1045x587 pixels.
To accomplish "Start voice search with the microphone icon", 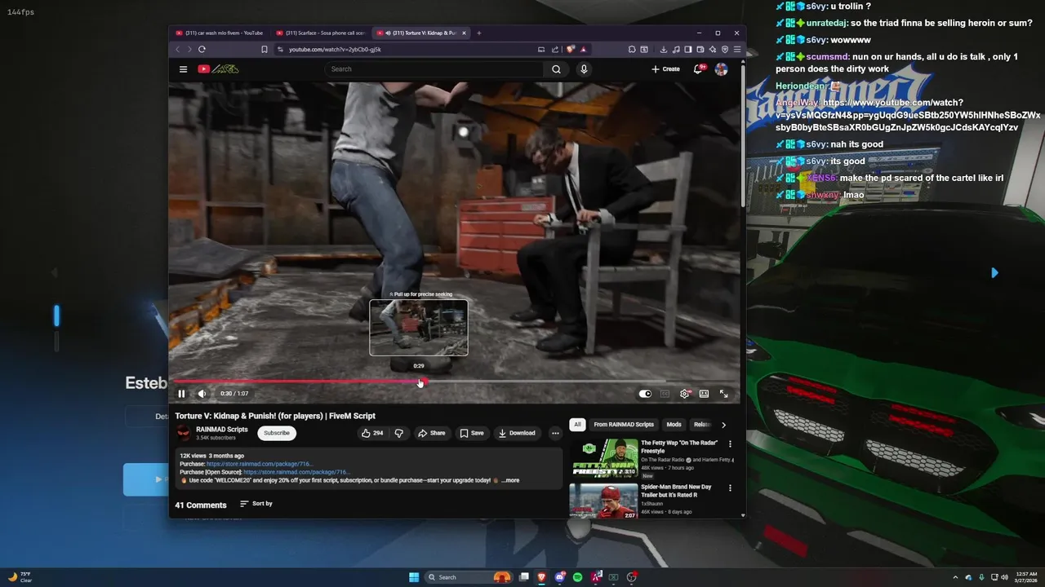I will [x=583, y=69].
